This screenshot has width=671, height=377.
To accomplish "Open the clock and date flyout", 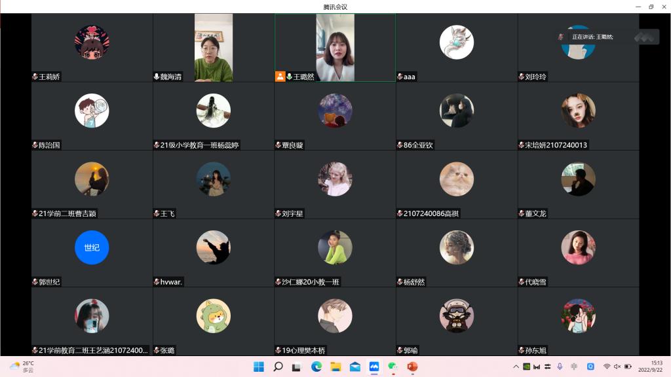I will point(656,367).
